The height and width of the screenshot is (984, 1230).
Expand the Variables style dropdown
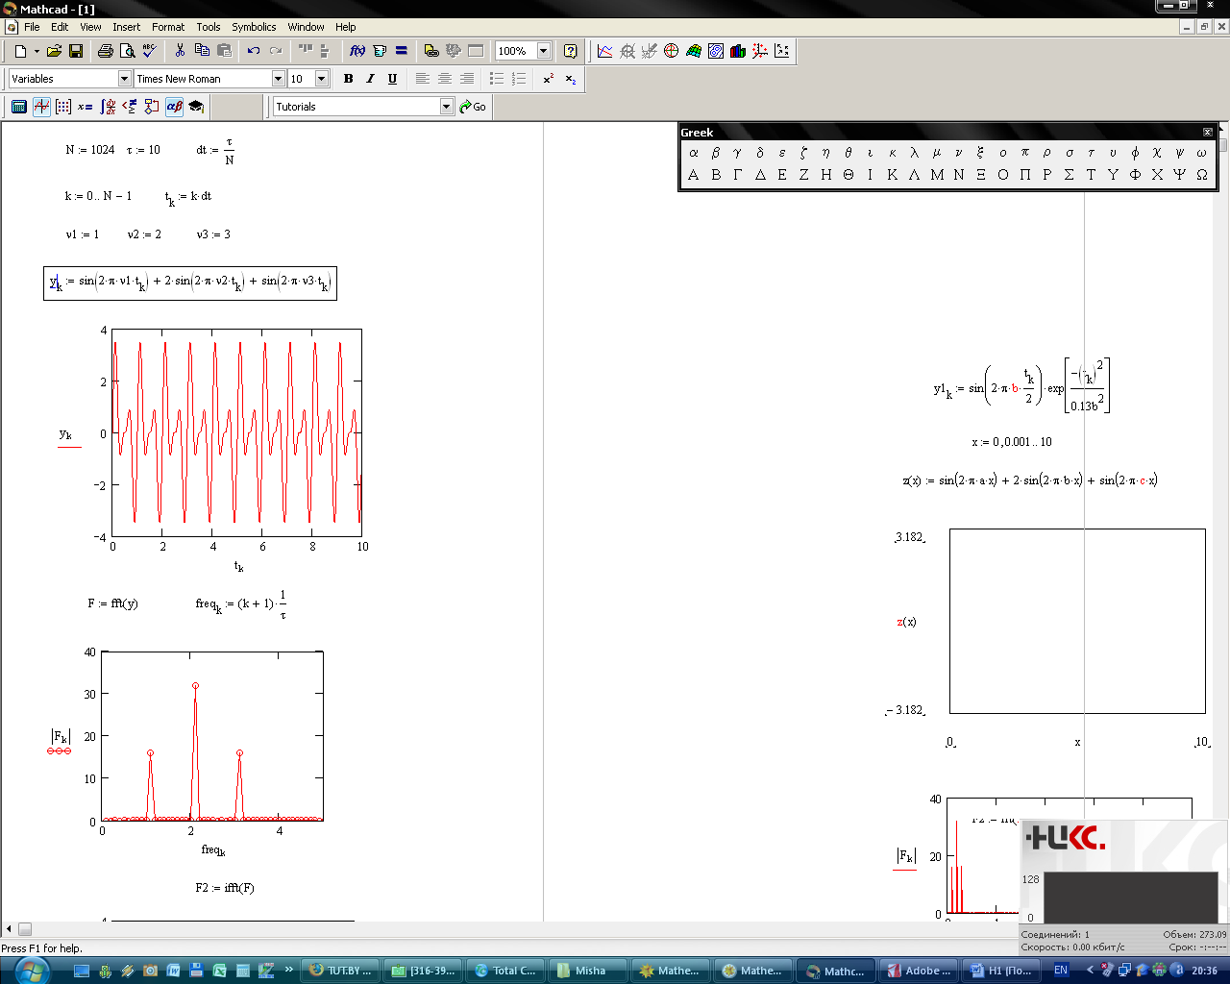coord(124,79)
